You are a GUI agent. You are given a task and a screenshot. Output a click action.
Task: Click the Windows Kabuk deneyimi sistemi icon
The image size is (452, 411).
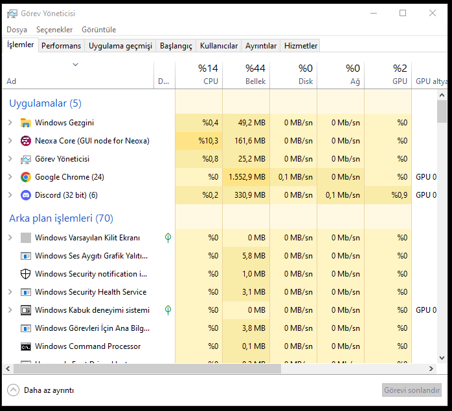pyautogui.click(x=26, y=310)
